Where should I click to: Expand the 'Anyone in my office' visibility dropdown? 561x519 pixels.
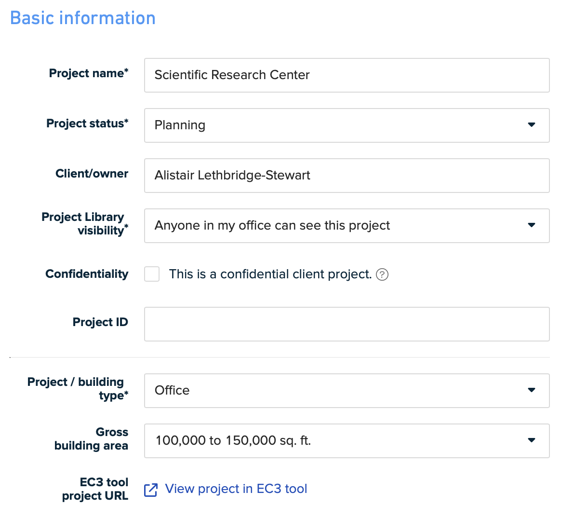[347, 226]
